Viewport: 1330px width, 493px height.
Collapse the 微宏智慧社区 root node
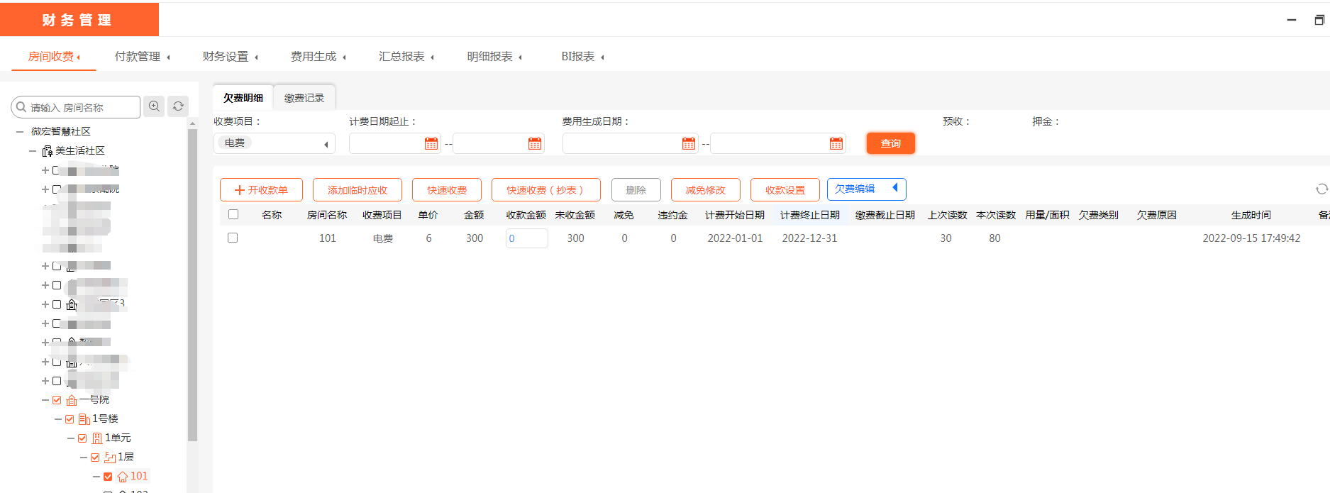point(20,132)
